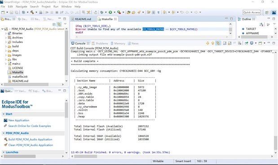Click the Debug gear toolbar icon

tap(101, 13)
